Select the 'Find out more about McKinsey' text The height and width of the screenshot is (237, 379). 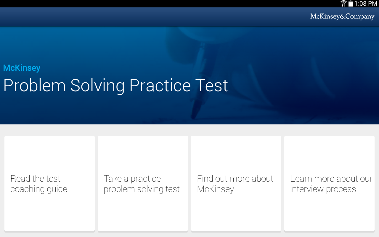point(235,184)
